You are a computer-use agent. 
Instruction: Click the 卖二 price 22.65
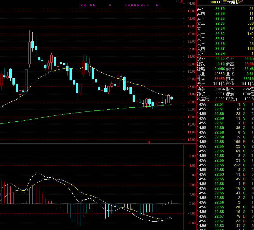coord(220,23)
